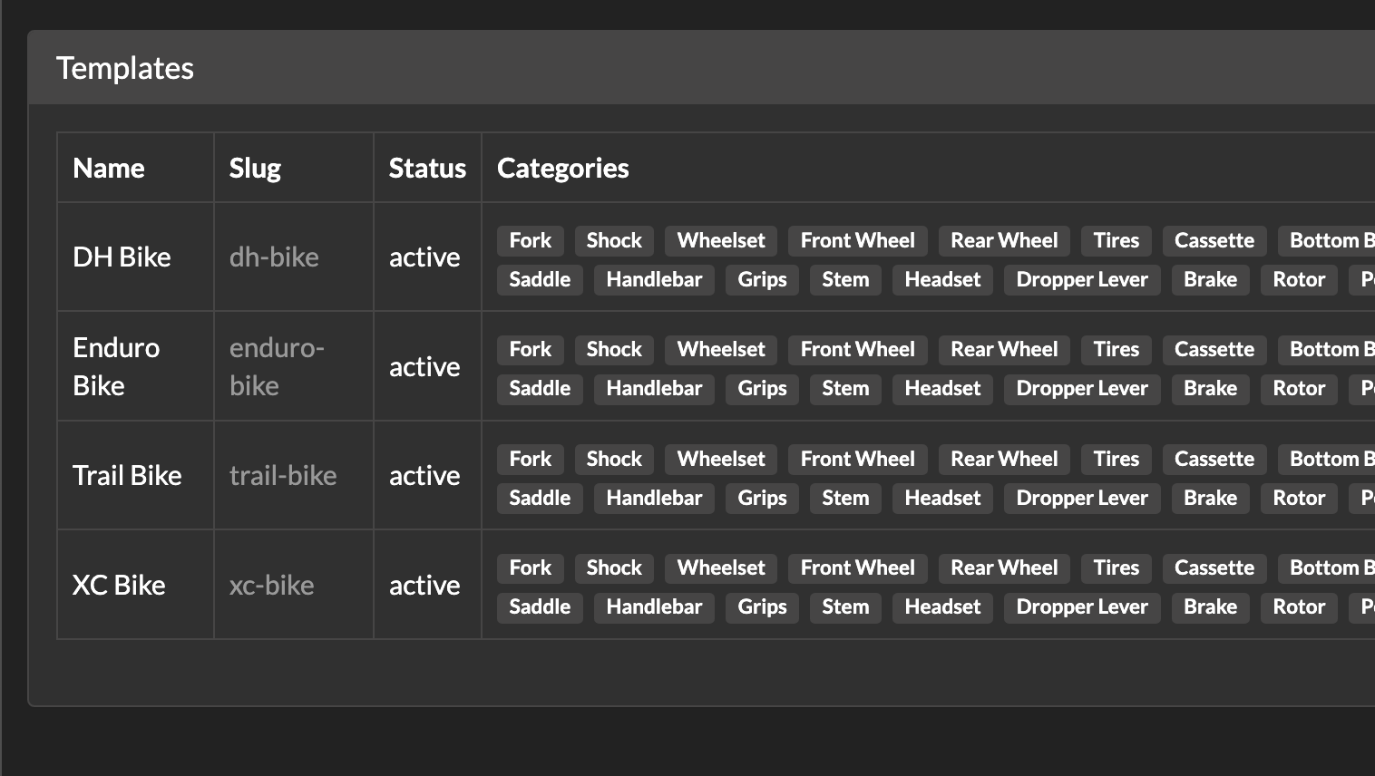Open the XC Bike template row name

click(x=119, y=586)
